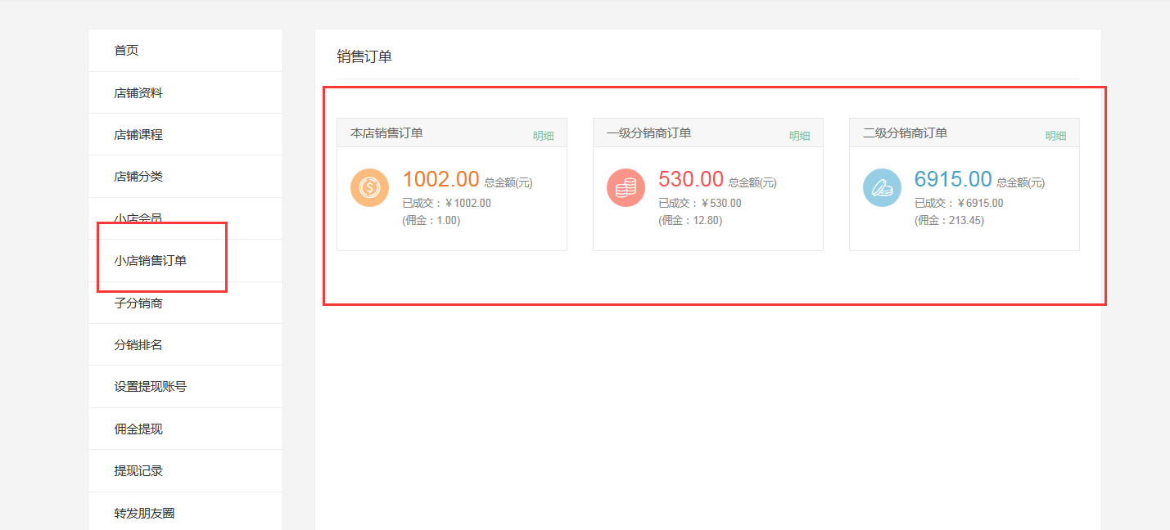Click the (佣金：12.80) text
This screenshot has width=1170, height=530.
(690, 220)
